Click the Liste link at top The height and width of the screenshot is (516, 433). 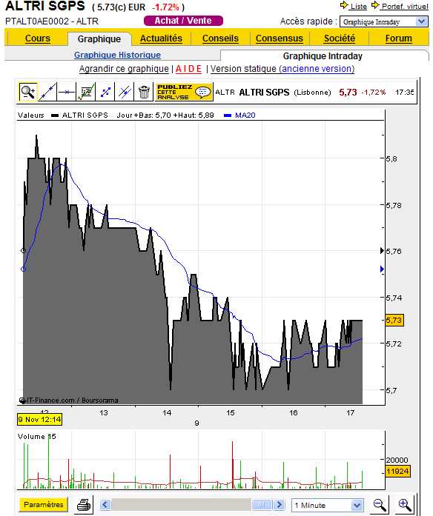click(359, 6)
